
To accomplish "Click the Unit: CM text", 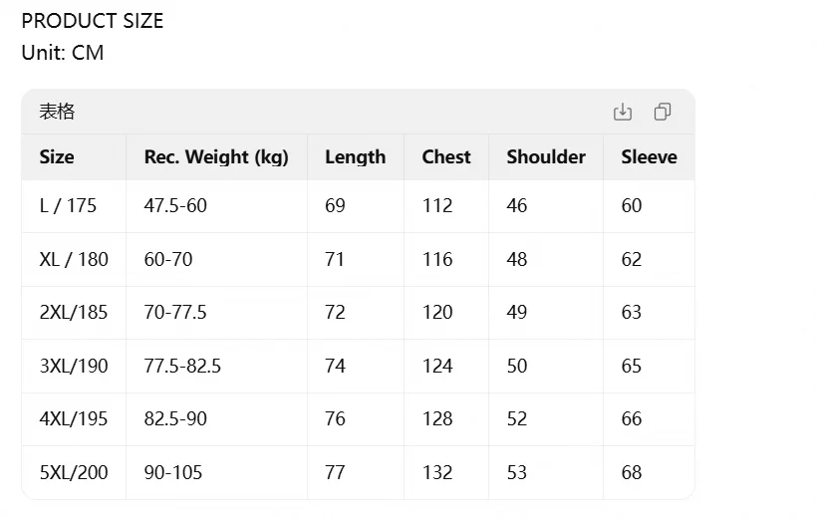I will 63,53.
